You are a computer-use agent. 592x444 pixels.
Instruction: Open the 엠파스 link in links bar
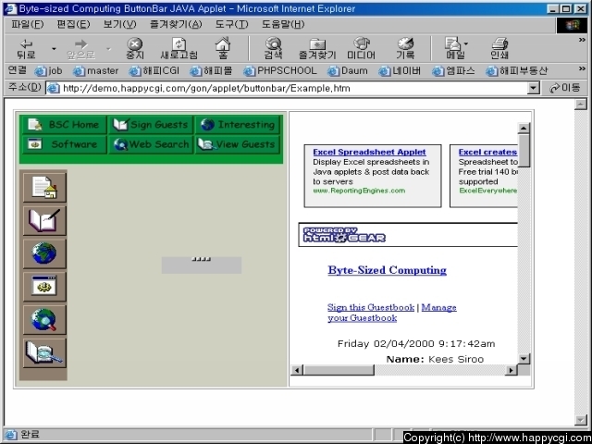453,71
